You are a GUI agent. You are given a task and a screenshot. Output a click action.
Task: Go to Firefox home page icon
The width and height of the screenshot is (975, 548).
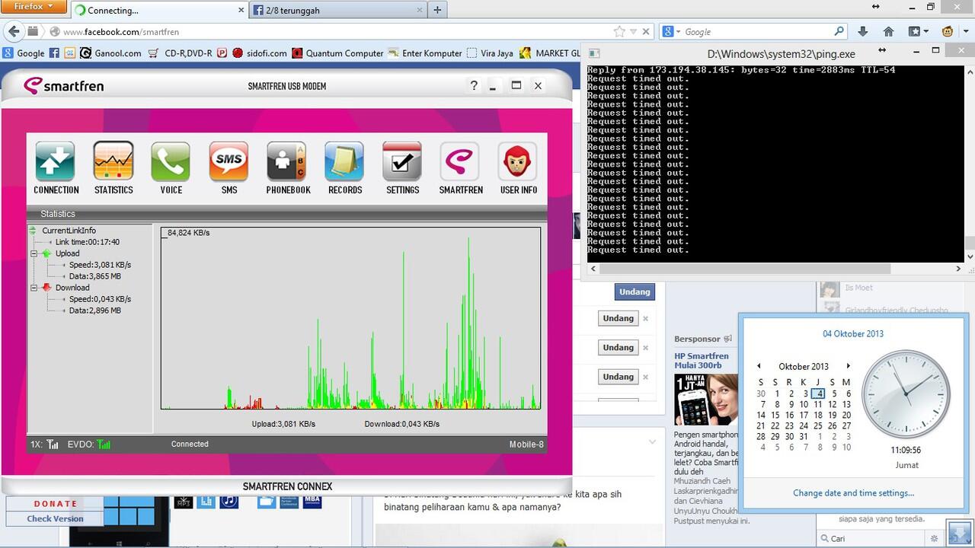[888, 32]
